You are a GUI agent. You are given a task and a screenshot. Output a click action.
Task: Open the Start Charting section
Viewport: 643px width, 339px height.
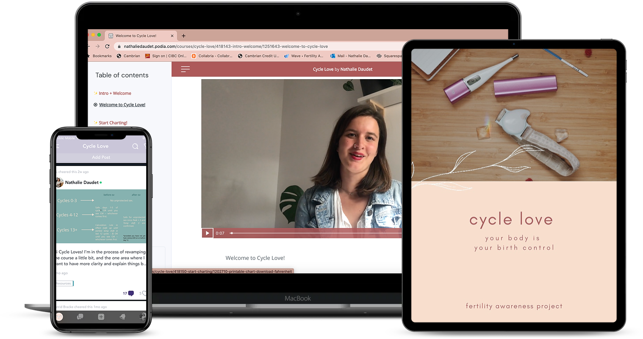pos(113,123)
